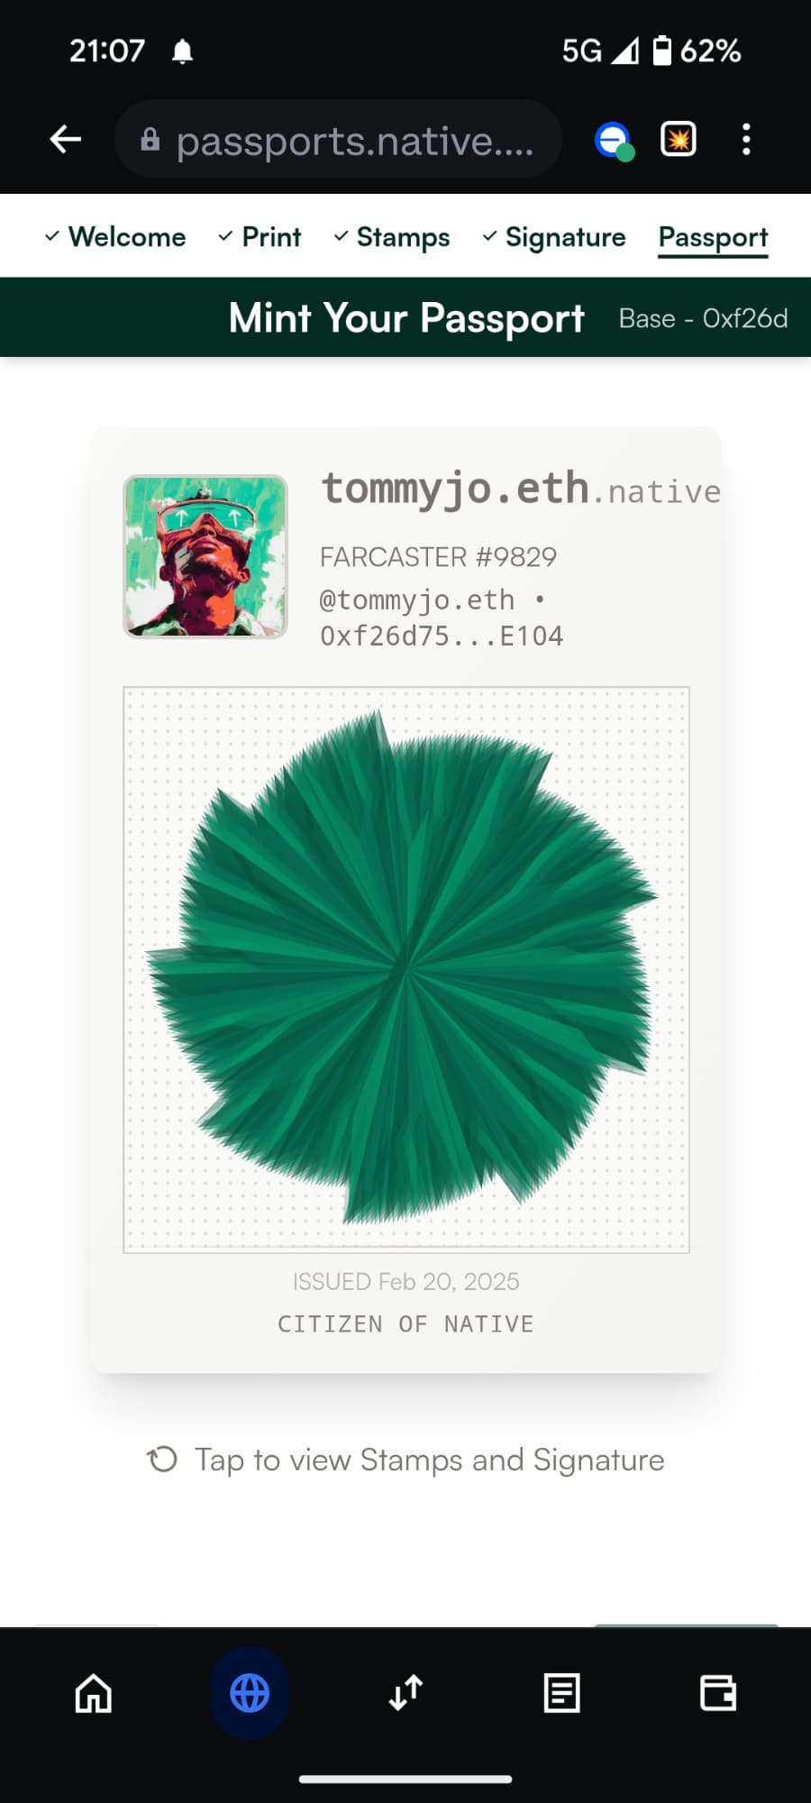Image resolution: width=811 pixels, height=1803 pixels.
Task: Tap the blue wallet network icon
Action: coord(614,140)
